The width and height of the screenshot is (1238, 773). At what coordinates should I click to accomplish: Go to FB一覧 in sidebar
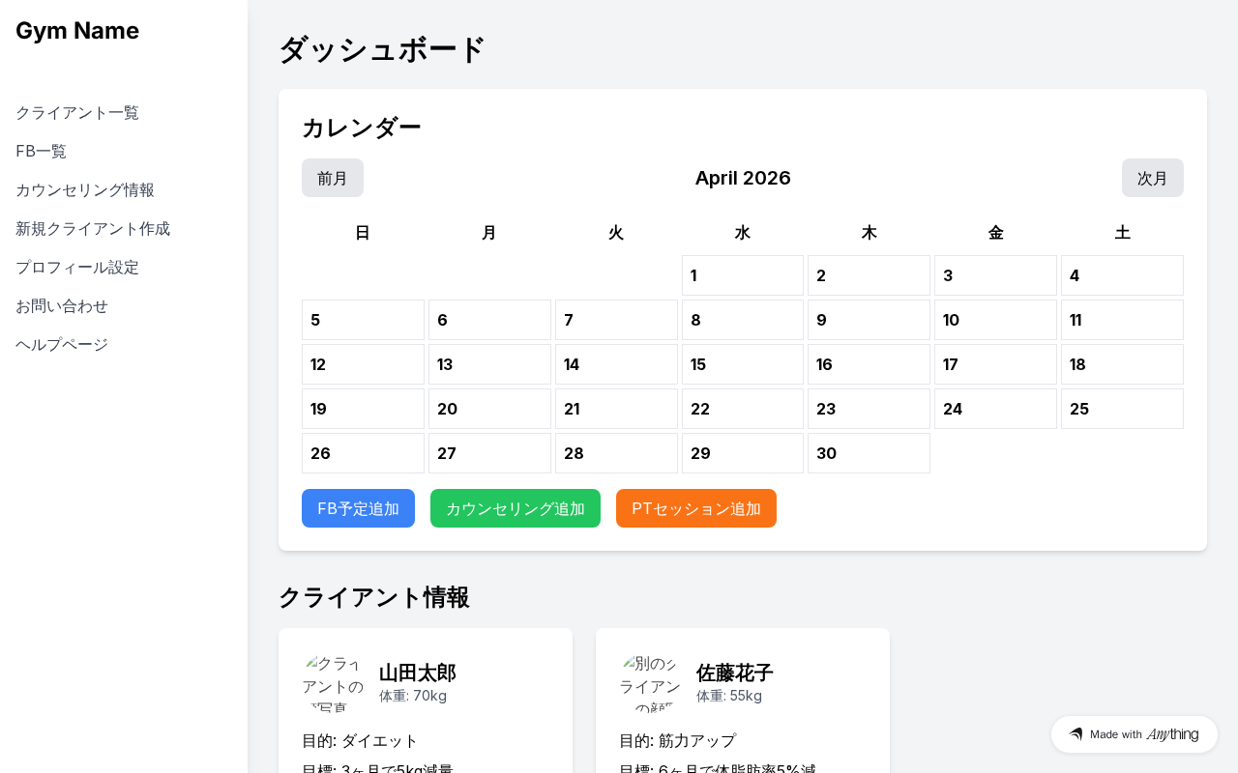pos(42,152)
